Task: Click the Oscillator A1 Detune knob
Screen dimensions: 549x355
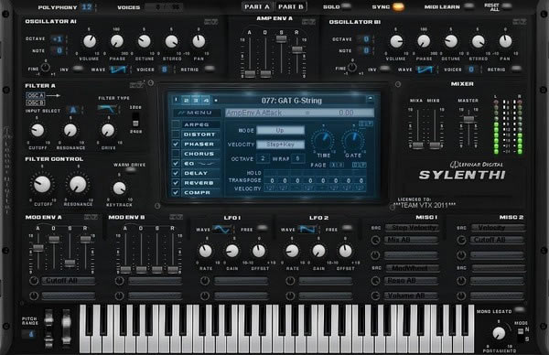Action: (144, 41)
